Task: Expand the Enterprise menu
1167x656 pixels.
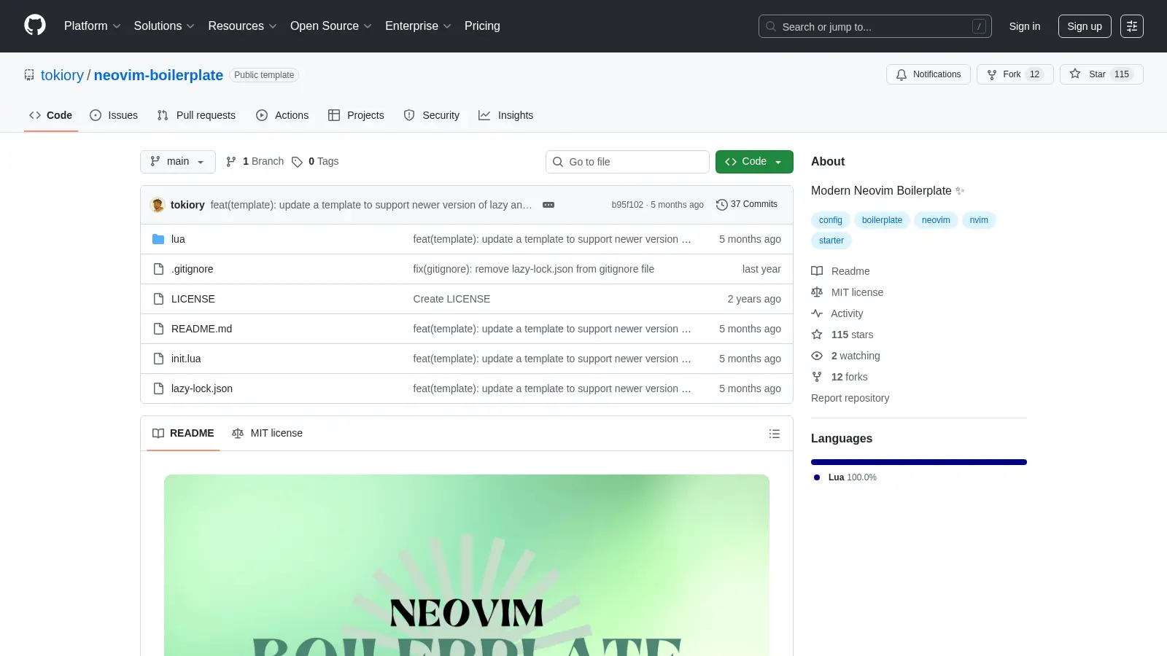Action: pos(418,26)
